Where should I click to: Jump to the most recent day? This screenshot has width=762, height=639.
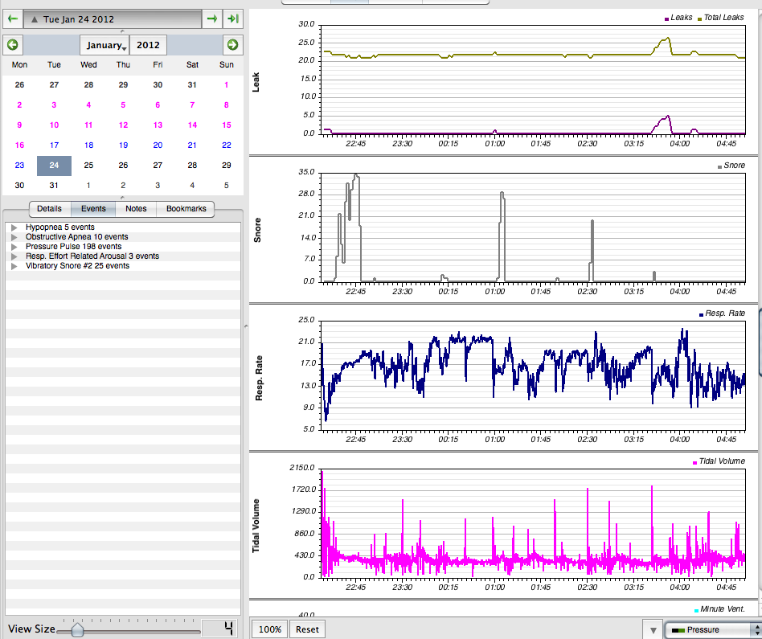click(232, 18)
